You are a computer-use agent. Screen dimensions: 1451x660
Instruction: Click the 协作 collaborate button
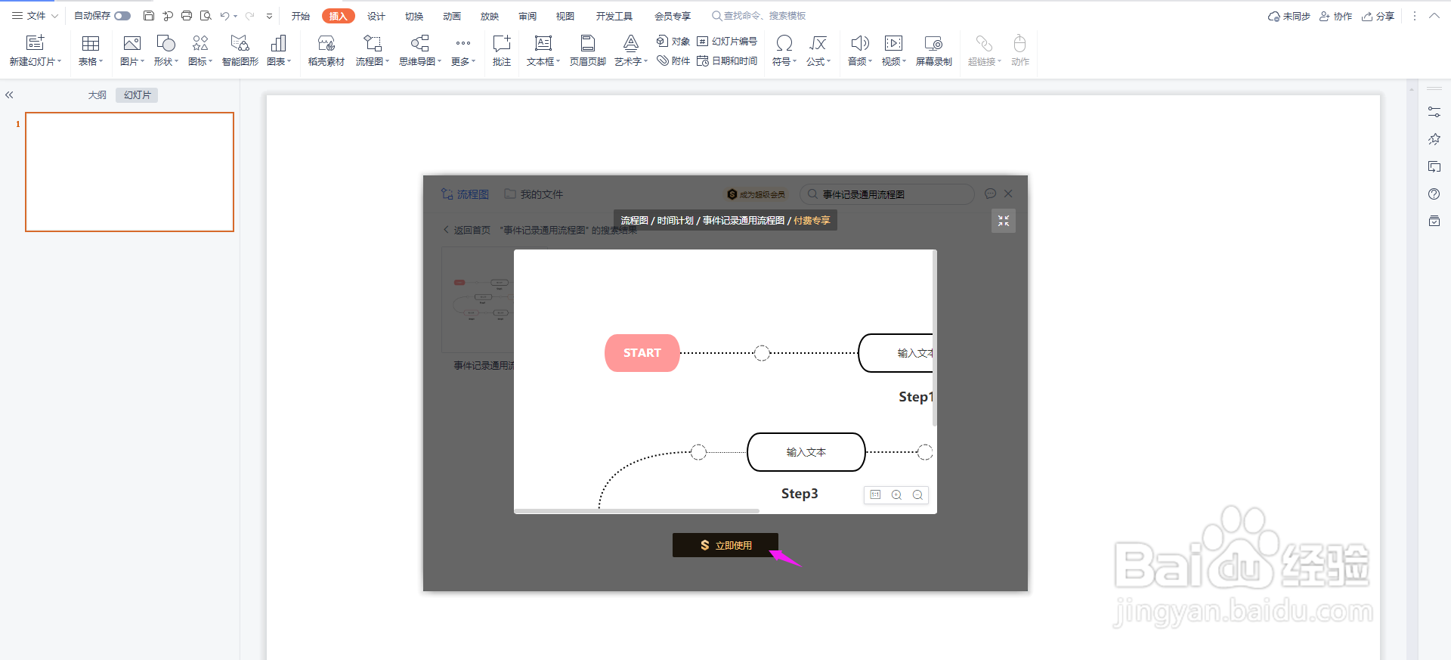tap(1335, 16)
